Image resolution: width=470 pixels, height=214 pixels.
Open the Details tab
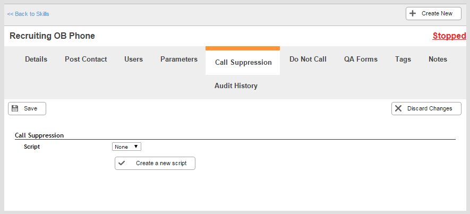point(36,59)
